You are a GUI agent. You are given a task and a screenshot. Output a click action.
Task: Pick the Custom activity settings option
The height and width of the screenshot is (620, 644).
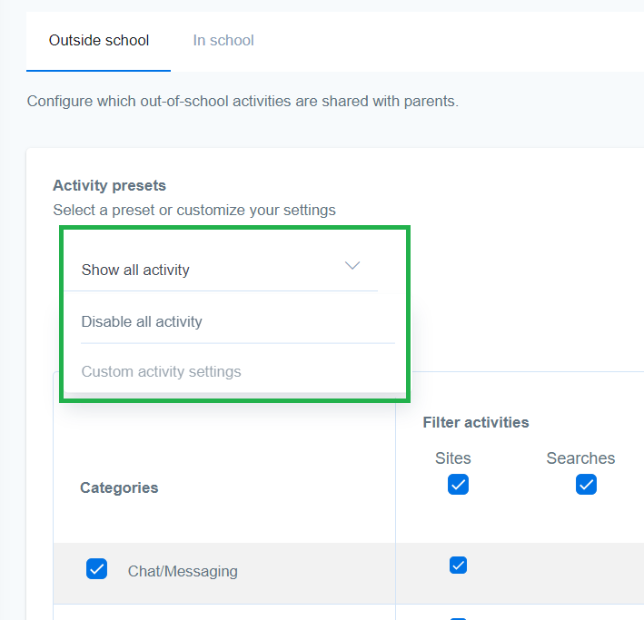point(161,371)
